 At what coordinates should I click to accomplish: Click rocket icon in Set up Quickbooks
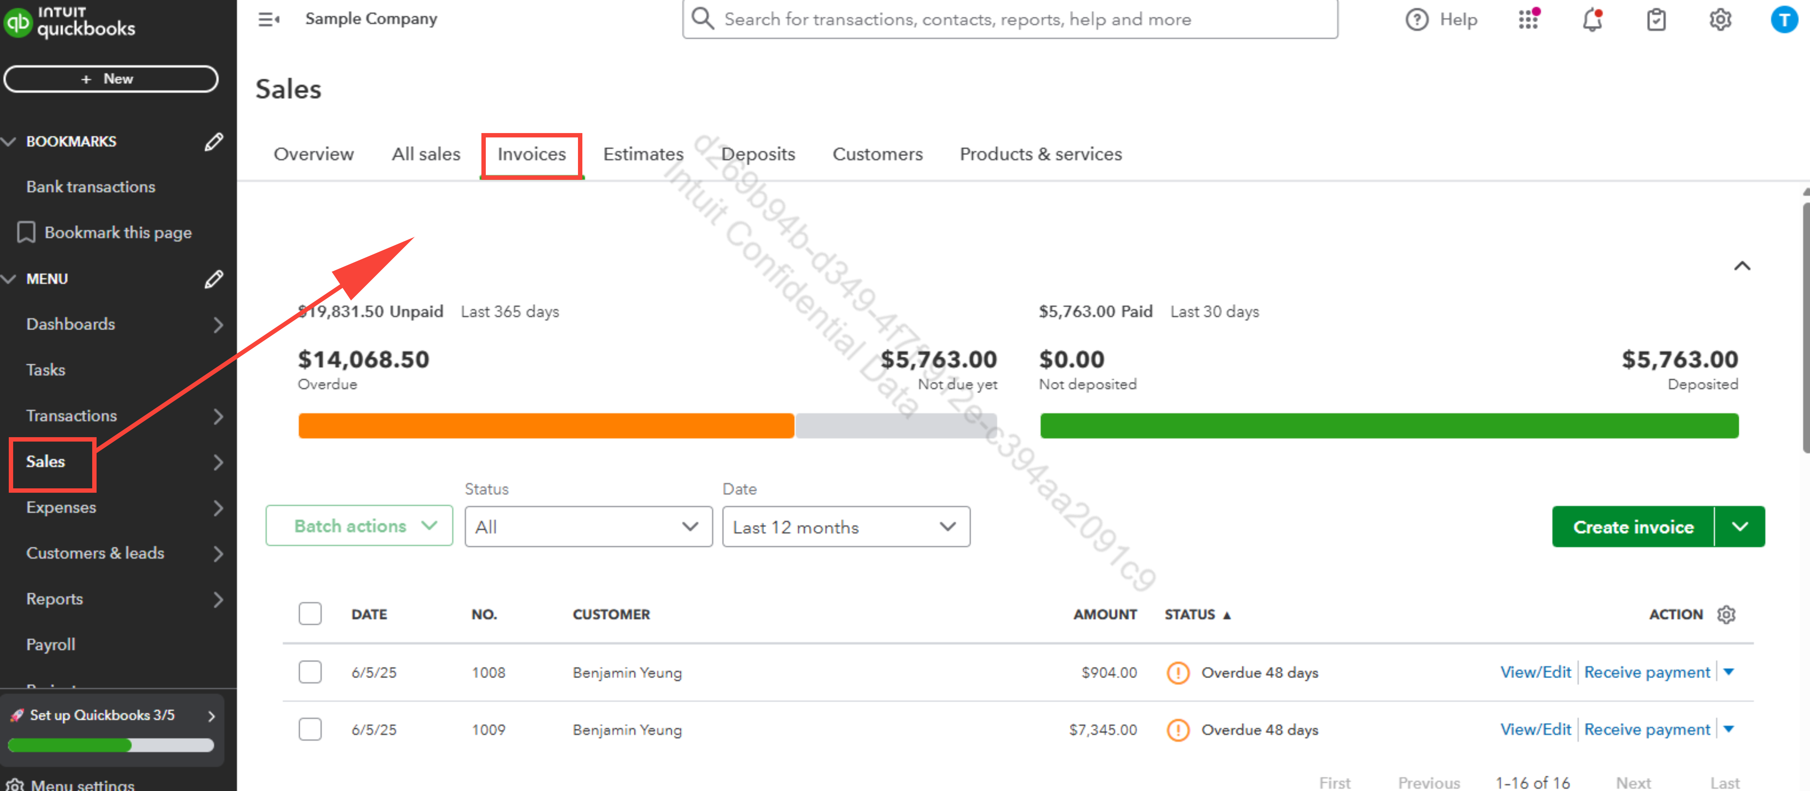coord(17,715)
